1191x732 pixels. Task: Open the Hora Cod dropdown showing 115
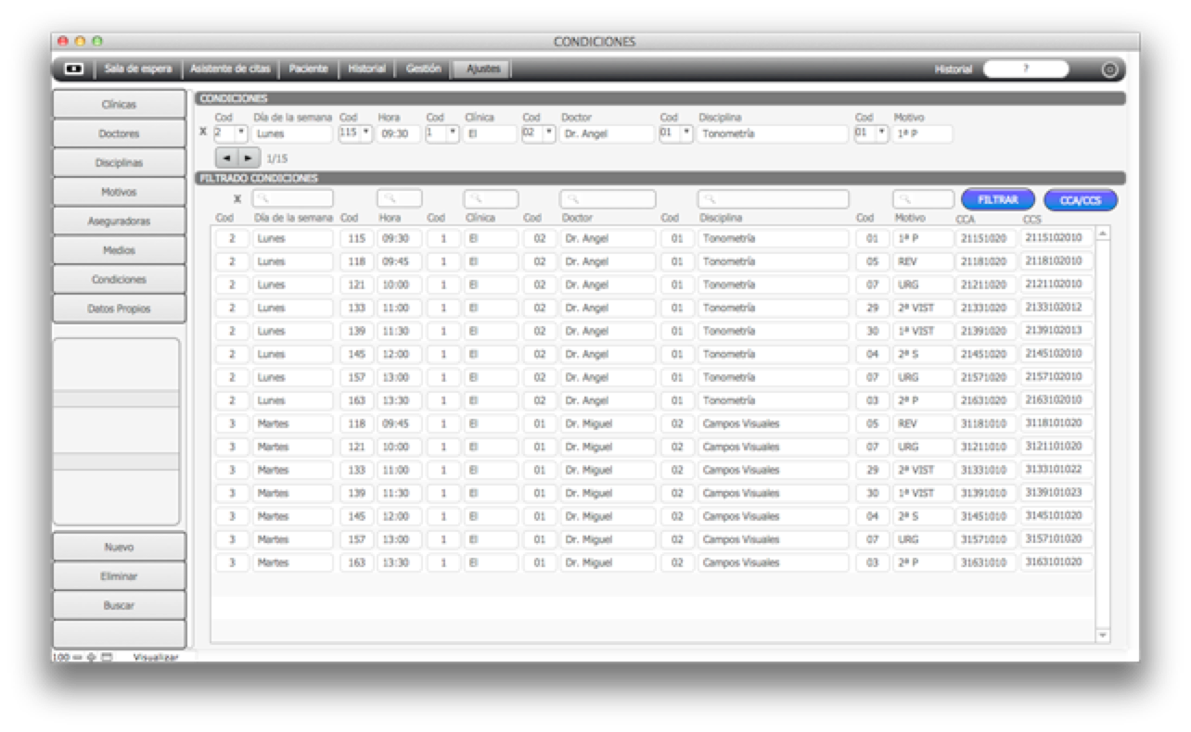pyautogui.click(x=366, y=133)
